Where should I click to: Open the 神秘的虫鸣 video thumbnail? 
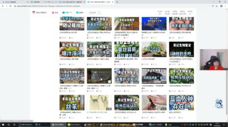tap(181, 49)
